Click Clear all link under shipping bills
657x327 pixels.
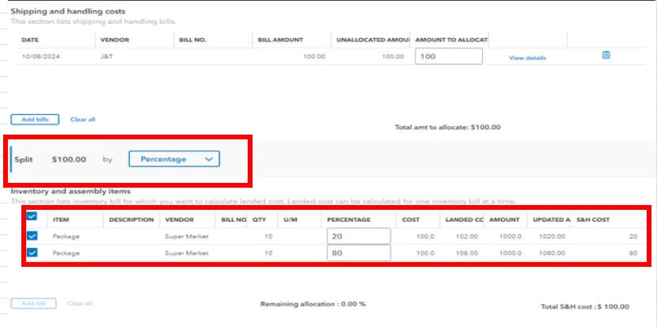[82, 120]
